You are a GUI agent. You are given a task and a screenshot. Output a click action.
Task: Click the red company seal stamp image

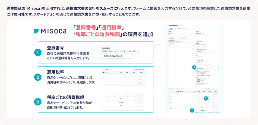pos(198,81)
